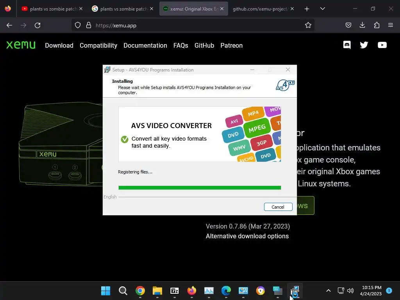This screenshot has width=400, height=300.
Task: Open the Windows Start menu
Action: 105,290
